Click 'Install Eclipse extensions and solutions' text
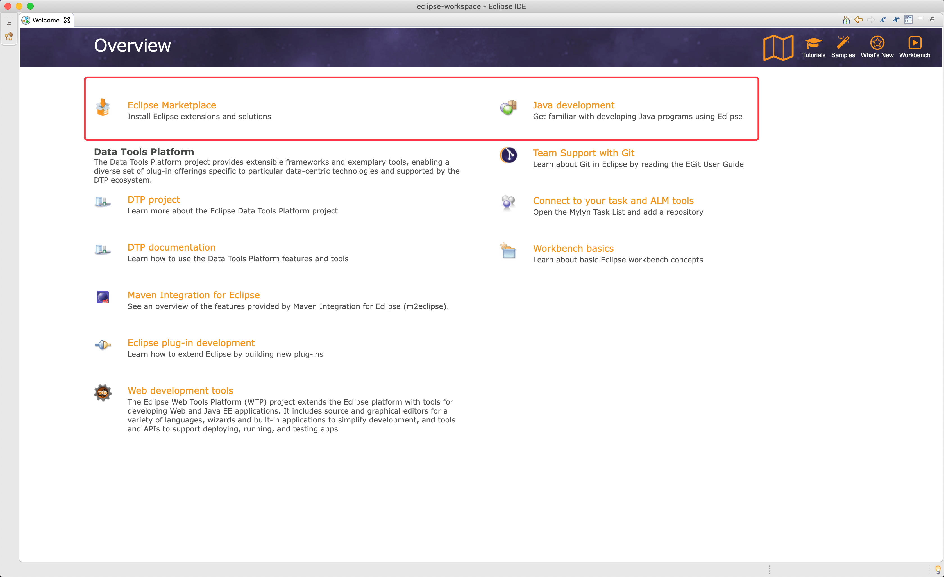This screenshot has height=577, width=944. (x=199, y=117)
